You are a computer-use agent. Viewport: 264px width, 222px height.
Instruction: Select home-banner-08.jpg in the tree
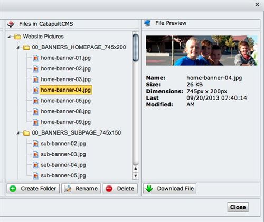tap(66, 111)
